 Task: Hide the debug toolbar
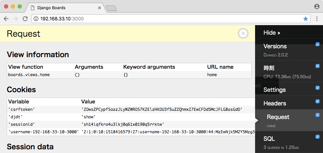(x=272, y=33)
